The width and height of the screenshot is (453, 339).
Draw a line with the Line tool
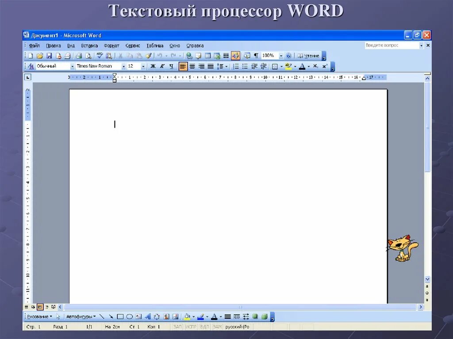pyautogui.click(x=102, y=317)
